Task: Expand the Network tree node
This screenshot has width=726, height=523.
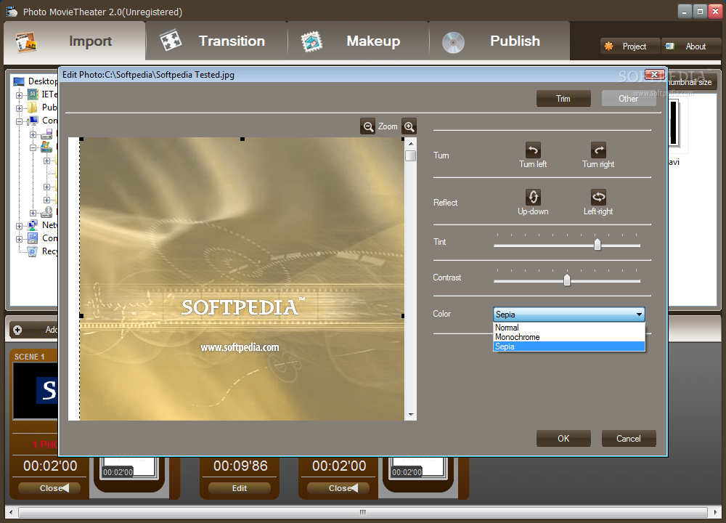Action: click(19, 226)
